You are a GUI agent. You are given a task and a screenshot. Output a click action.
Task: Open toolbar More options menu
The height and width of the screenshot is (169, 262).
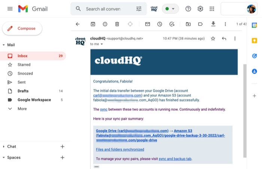pos(225,24)
